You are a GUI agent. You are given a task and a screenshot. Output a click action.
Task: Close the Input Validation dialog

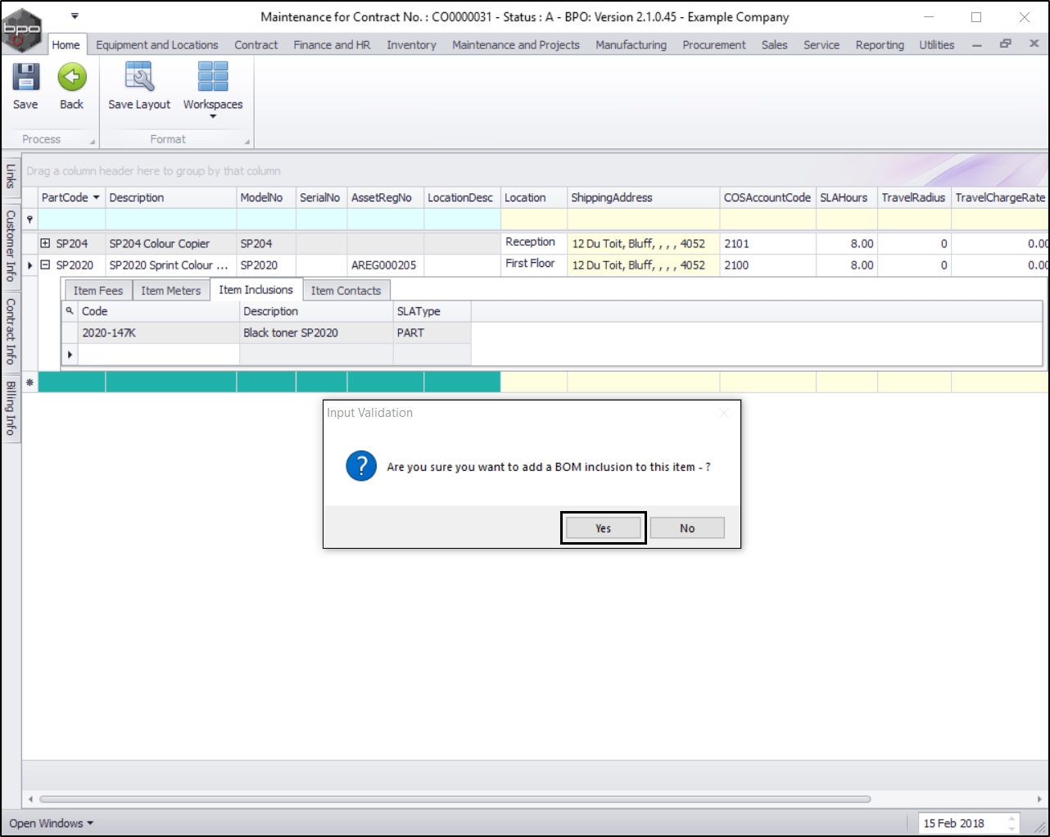click(x=723, y=413)
